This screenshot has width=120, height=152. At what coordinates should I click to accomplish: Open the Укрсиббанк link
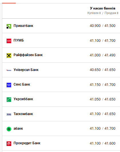click(x=23, y=99)
